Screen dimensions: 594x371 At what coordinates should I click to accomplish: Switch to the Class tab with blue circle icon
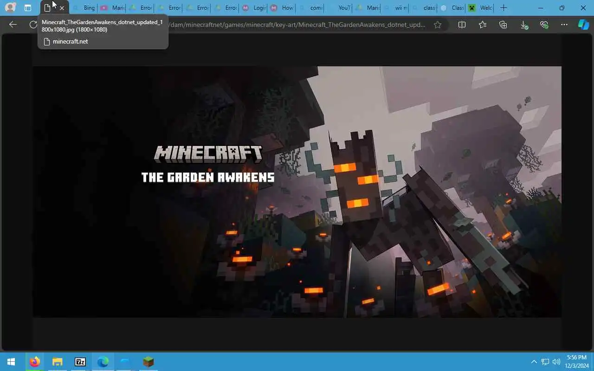452,8
